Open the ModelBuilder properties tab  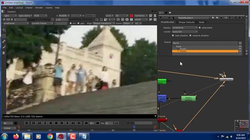(168, 22)
